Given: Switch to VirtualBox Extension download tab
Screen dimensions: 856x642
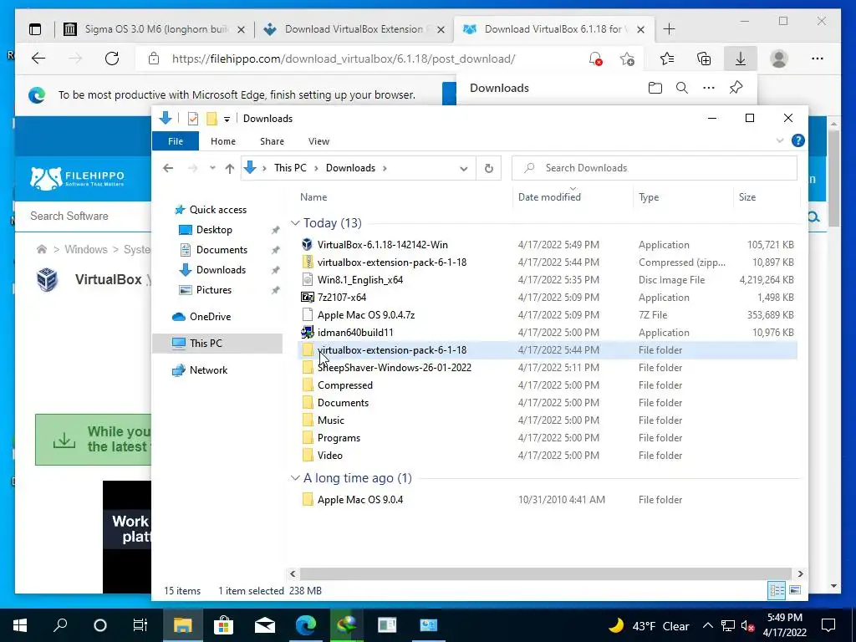Looking at the screenshot, I should [x=354, y=29].
